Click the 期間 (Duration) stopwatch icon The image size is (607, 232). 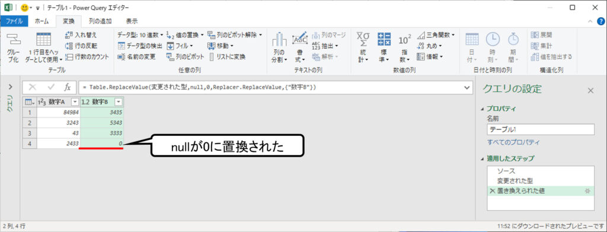pyautogui.click(x=513, y=39)
